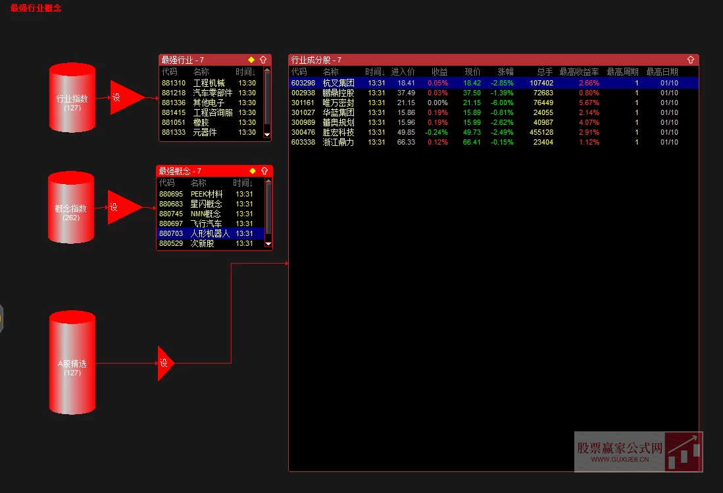Select PEEK材料 row in 最强概念 list
This screenshot has height=493, width=723.
pos(207,195)
